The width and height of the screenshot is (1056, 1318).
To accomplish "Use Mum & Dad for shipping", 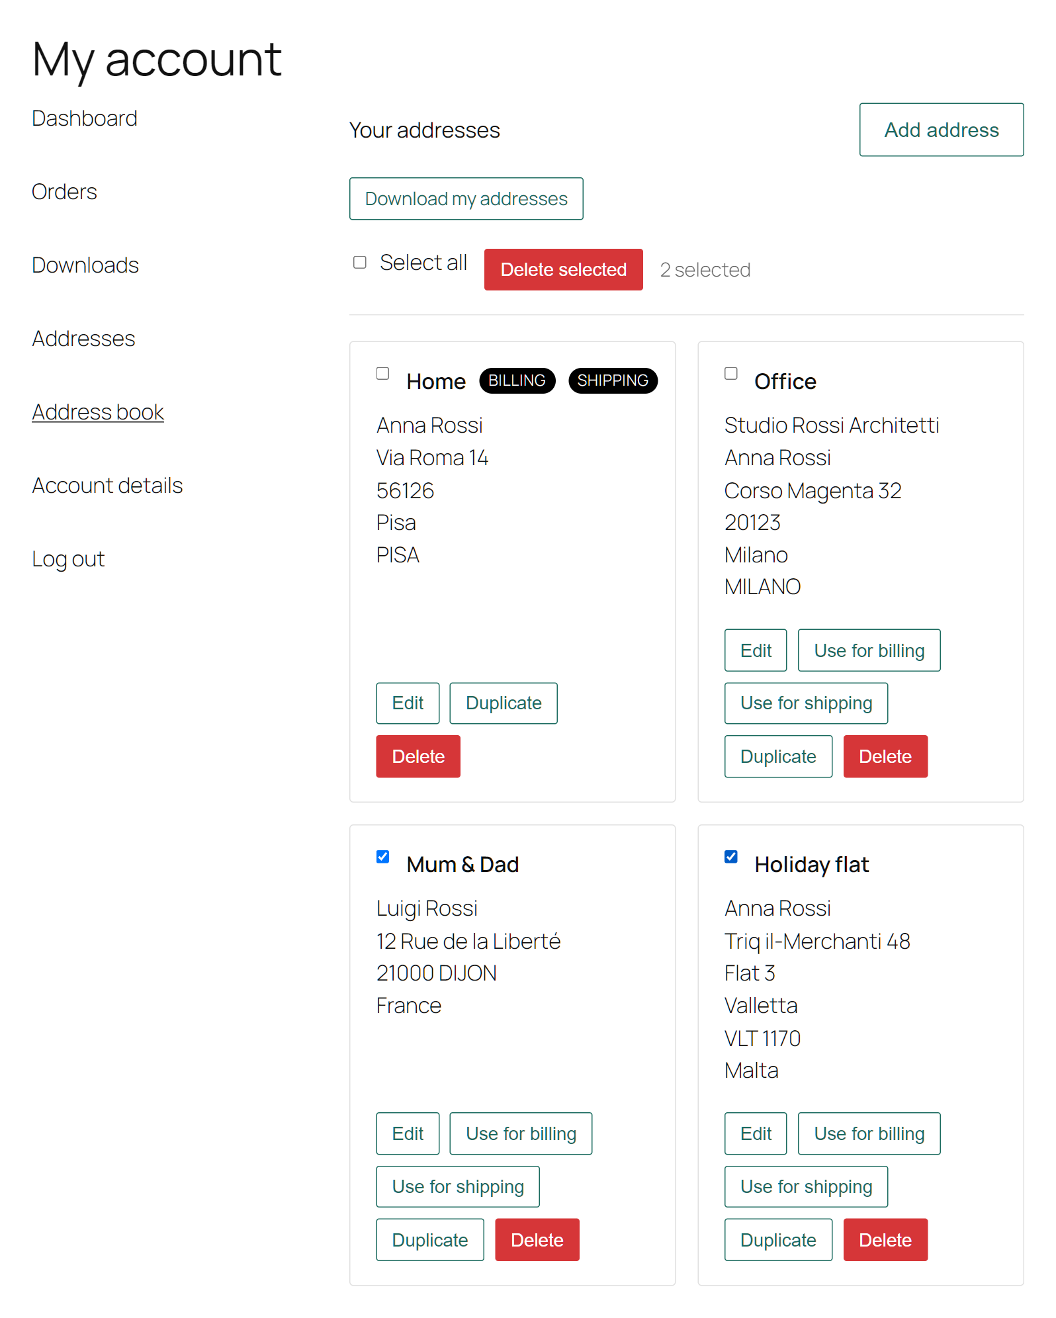I will point(458,1186).
